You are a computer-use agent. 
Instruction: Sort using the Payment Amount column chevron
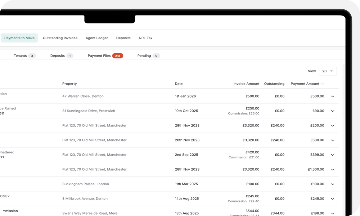323,84
